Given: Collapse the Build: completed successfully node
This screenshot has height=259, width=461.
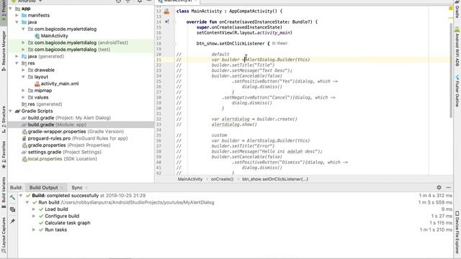Looking at the screenshot, I should tap(21, 196).
